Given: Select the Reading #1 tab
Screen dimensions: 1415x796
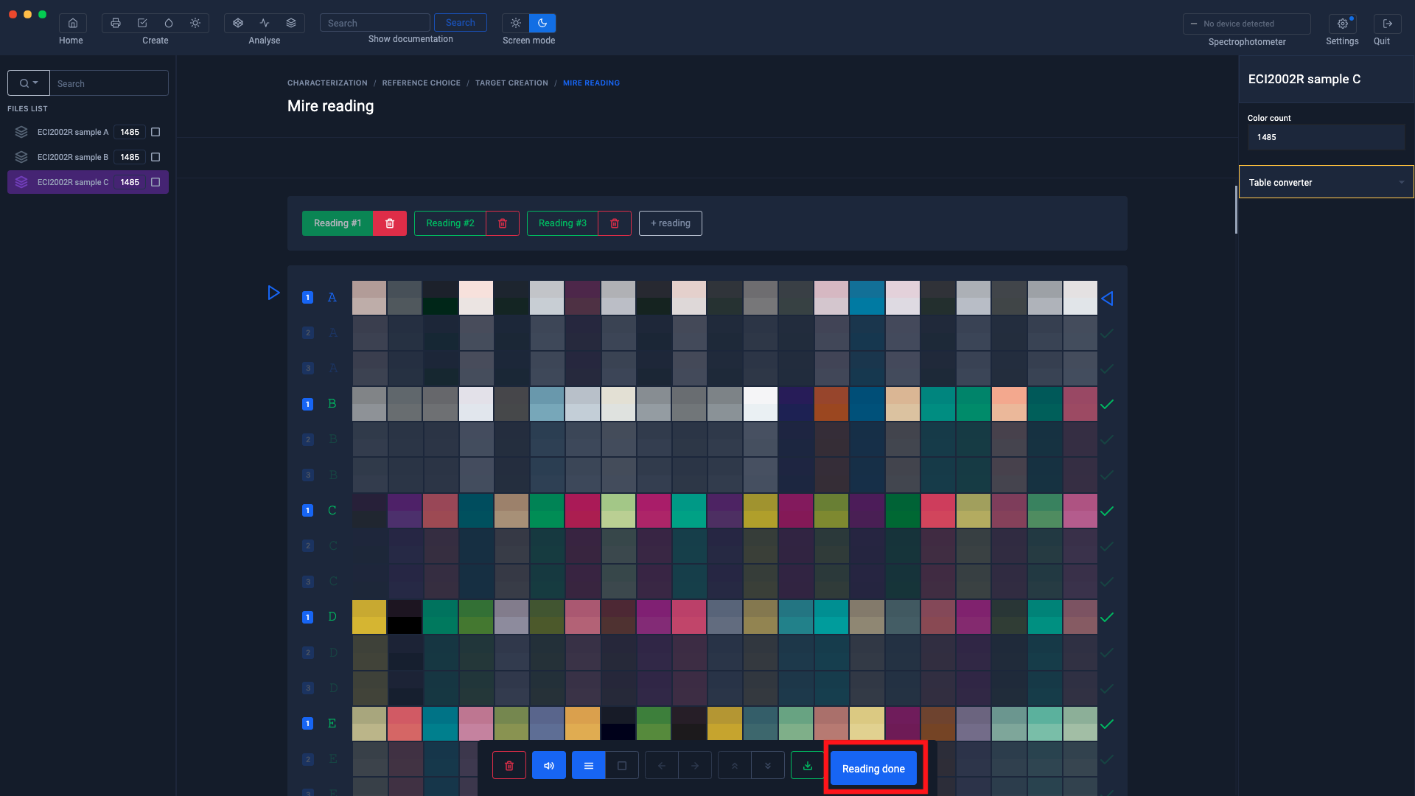Looking at the screenshot, I should [338, 223].
